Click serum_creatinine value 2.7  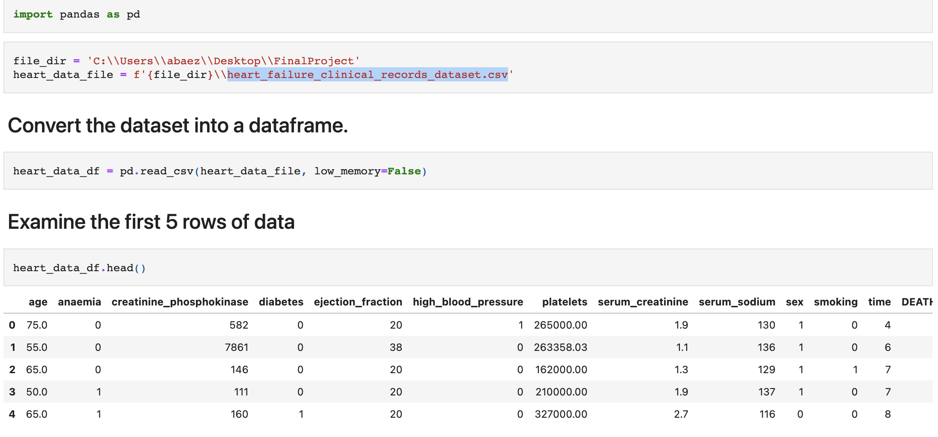coord(681,414)
